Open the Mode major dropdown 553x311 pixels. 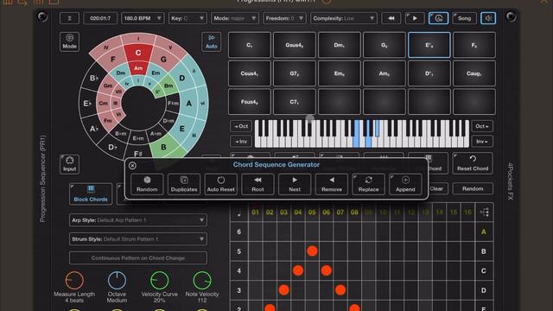pyautogui.click(x=234, y=18)
